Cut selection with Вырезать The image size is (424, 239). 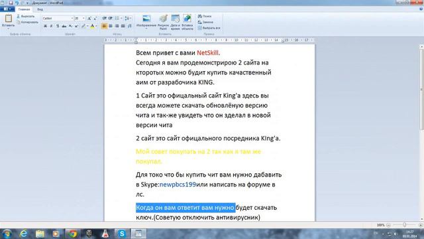(26, 17)
